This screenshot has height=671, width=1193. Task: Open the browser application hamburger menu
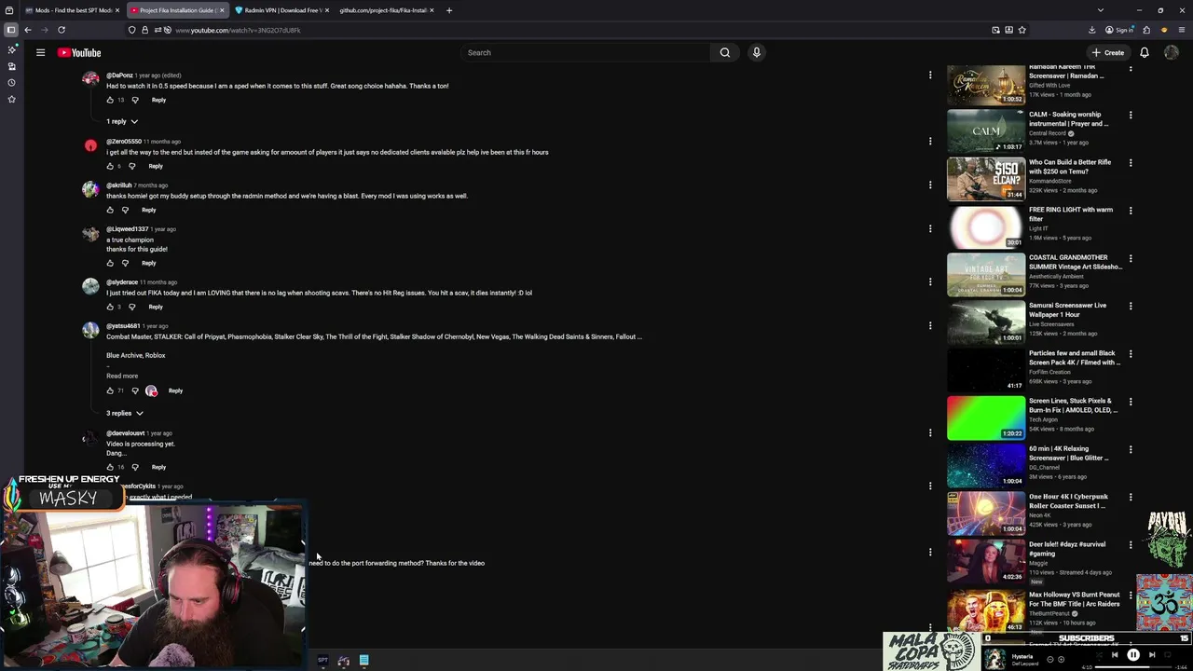(1182, 30)
